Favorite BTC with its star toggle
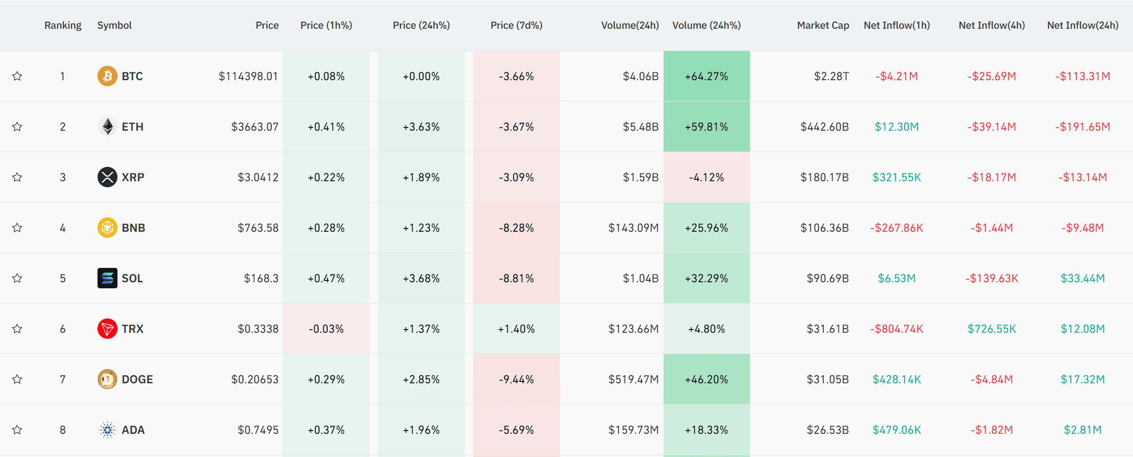Screen dimensions: 1133x457 coord(17,76)
